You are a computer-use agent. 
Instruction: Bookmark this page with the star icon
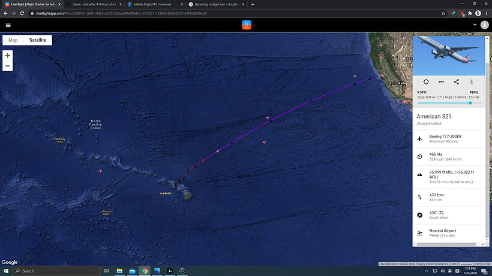click(x=443, y=13)
